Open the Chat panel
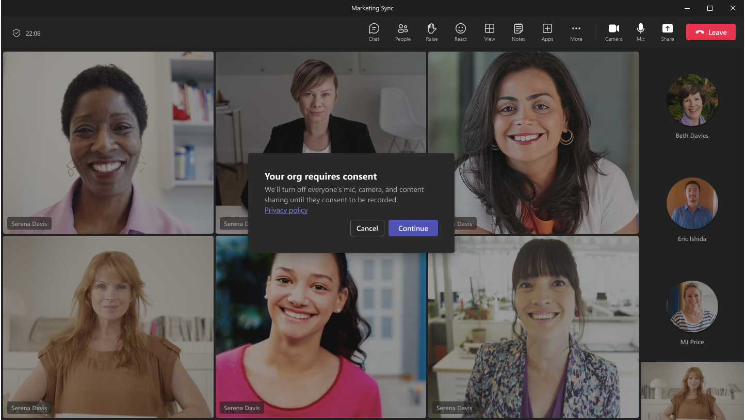 [374, 32]
